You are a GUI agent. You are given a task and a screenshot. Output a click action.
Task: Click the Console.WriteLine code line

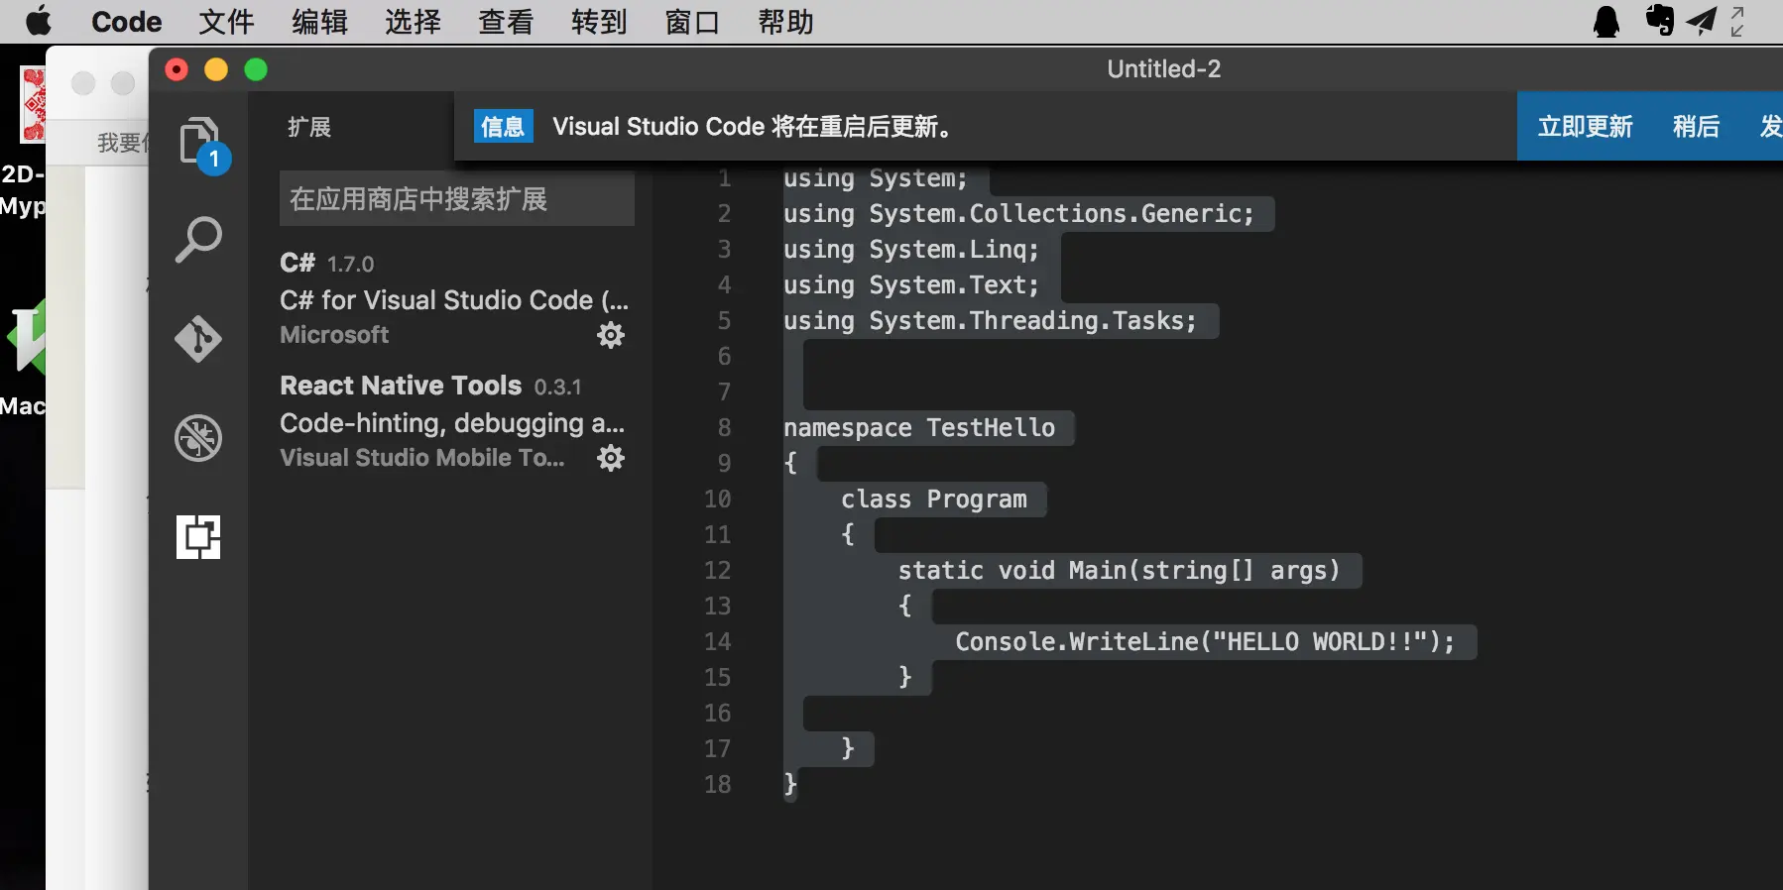(1205, 642)
